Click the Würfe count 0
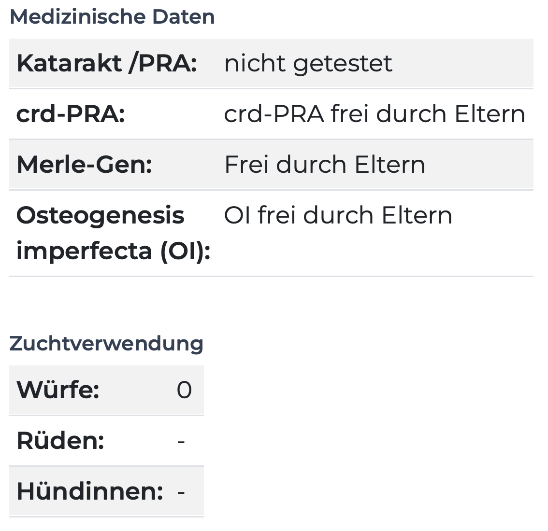548x531 pixels. pos(184,390)
